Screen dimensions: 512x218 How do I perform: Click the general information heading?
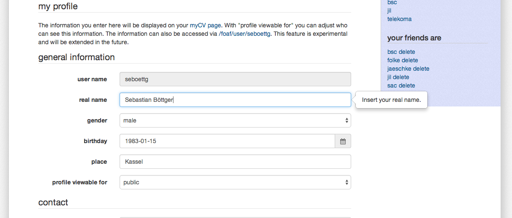click(77, 57)
